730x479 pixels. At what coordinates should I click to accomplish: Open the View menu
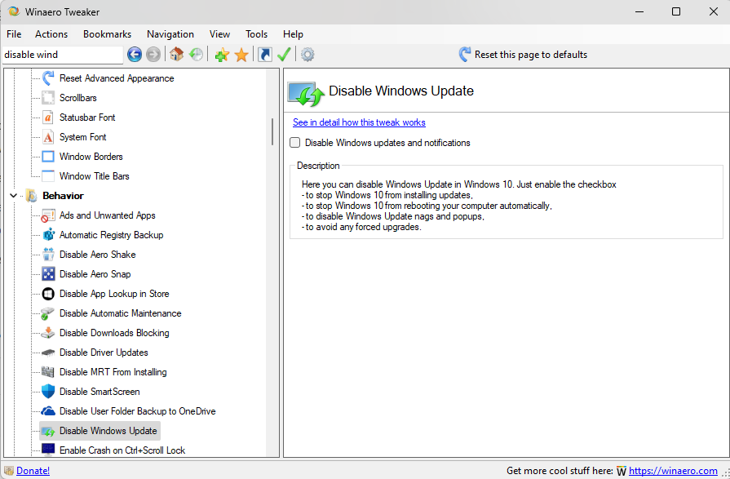pyautogui.click(x=219, y=34)
